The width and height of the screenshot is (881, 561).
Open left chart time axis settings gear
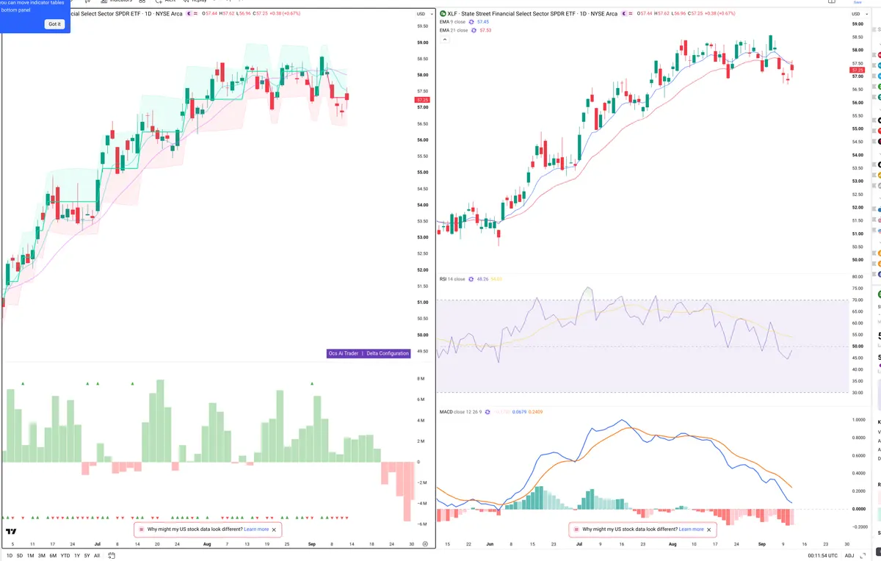coord(425,543)
